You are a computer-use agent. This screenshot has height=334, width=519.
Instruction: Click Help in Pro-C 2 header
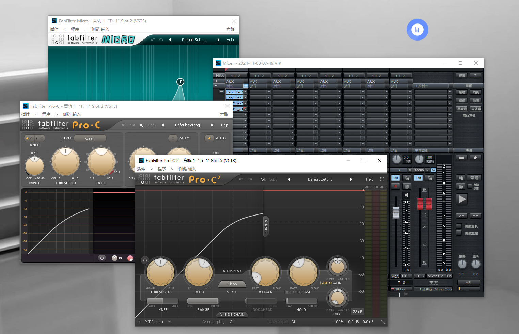370,179
